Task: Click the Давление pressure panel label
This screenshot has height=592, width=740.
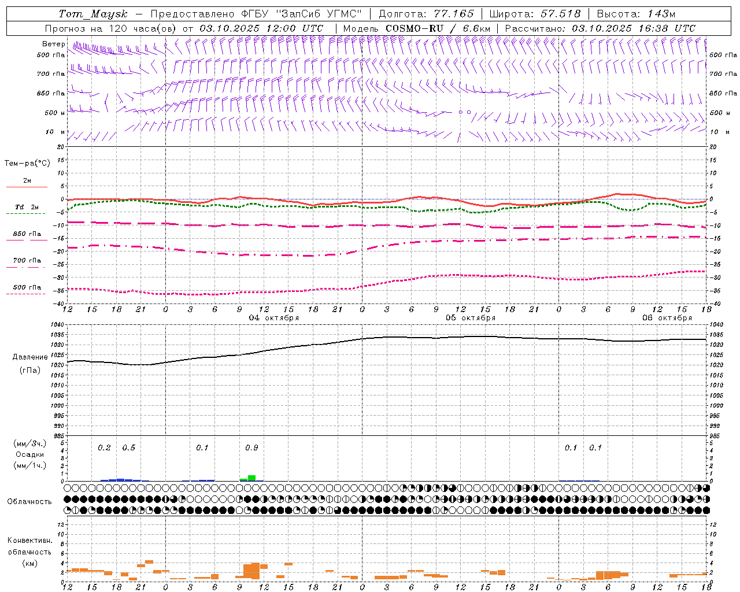Action: [30, 357]
